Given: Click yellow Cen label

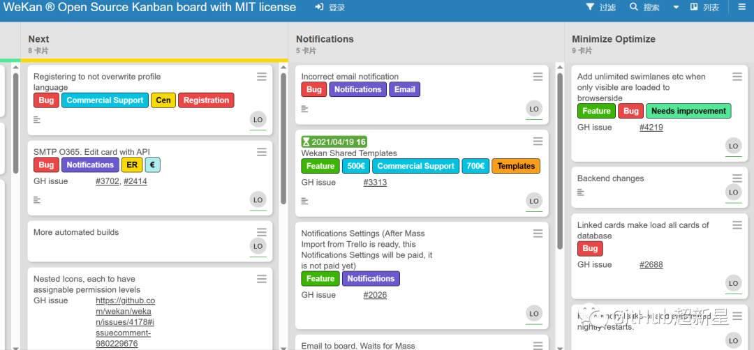Looking at the screenshot, I should 163,100.
